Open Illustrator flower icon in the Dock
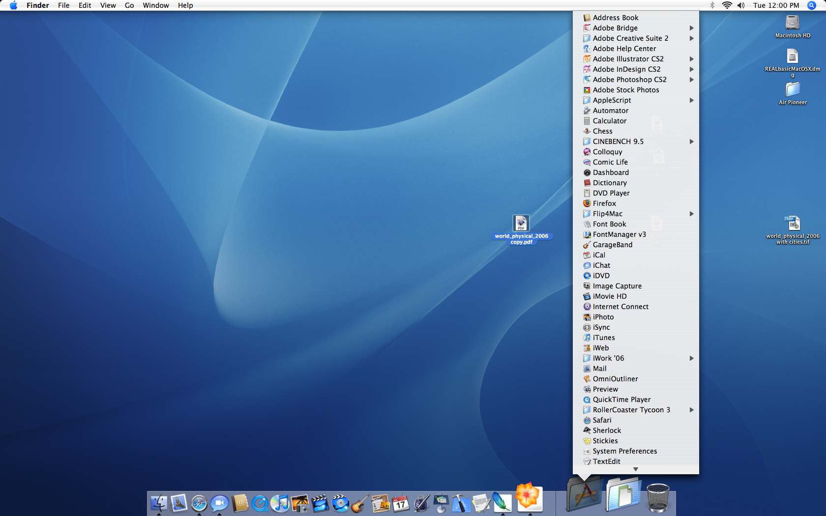826x516 pixels. coord(529,497)
